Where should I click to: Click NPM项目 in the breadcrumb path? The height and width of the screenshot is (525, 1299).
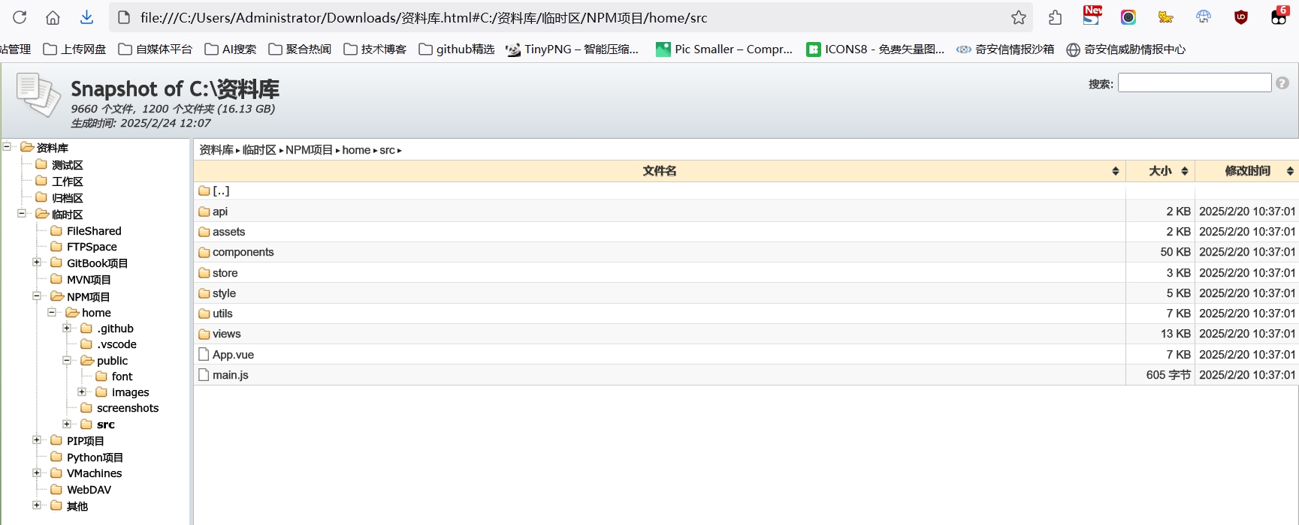pos(309,150)
